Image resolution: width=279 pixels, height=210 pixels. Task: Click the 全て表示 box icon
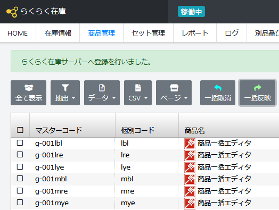29,88
